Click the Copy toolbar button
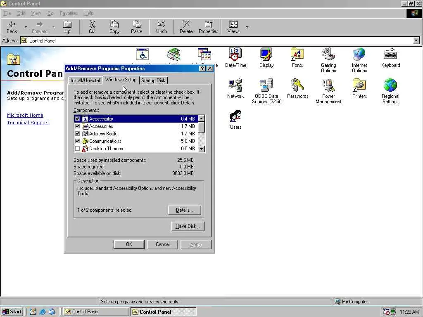This screenshot has height=317, width=423. [x=114, y=27]
